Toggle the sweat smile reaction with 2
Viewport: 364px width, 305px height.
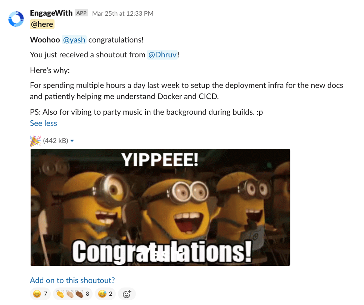pyautogui.click(x=105, y=294)
